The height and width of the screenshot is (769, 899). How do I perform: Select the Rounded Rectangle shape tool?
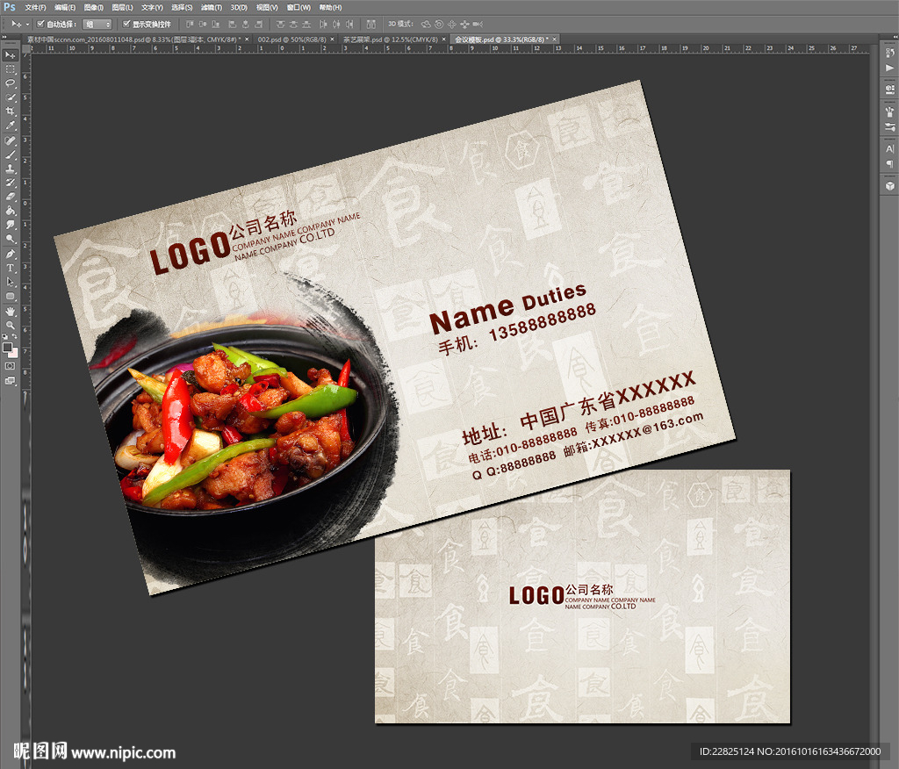pyautogui.click(x=11, y=296)
